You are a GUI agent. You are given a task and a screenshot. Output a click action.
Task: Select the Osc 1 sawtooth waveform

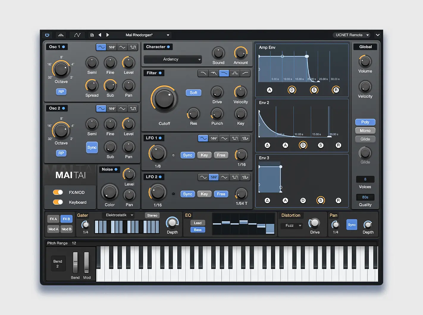pyautogui.click(x=112, y=47)
